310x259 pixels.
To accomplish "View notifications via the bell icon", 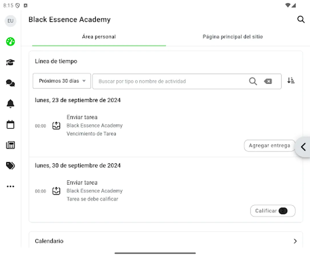I will coord(10,104).
